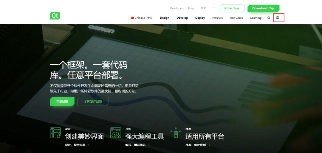The height and width of the screenshot is (153, 322).
Task: Click the Chinese flag icon
Action: click(132, 18)
